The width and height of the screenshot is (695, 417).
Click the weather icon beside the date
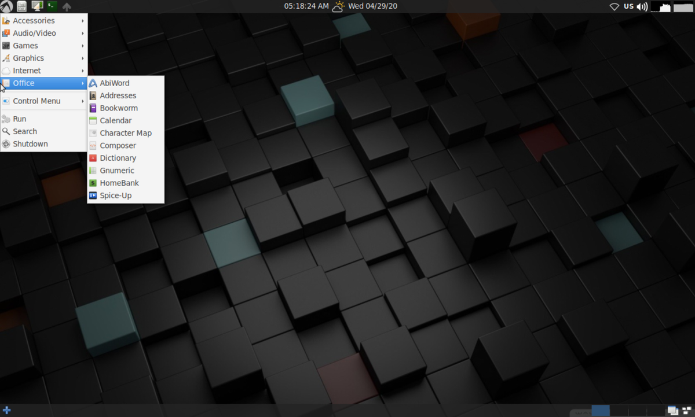click(338, 6)
